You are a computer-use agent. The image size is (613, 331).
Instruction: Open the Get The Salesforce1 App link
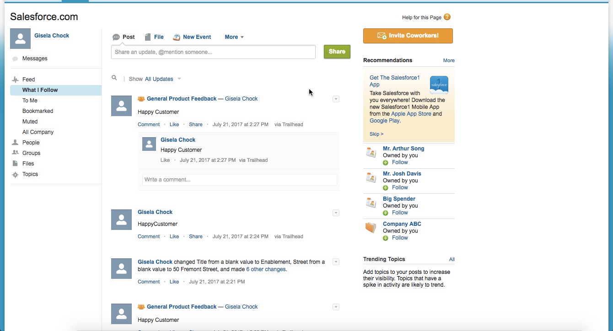coord(395,81)
